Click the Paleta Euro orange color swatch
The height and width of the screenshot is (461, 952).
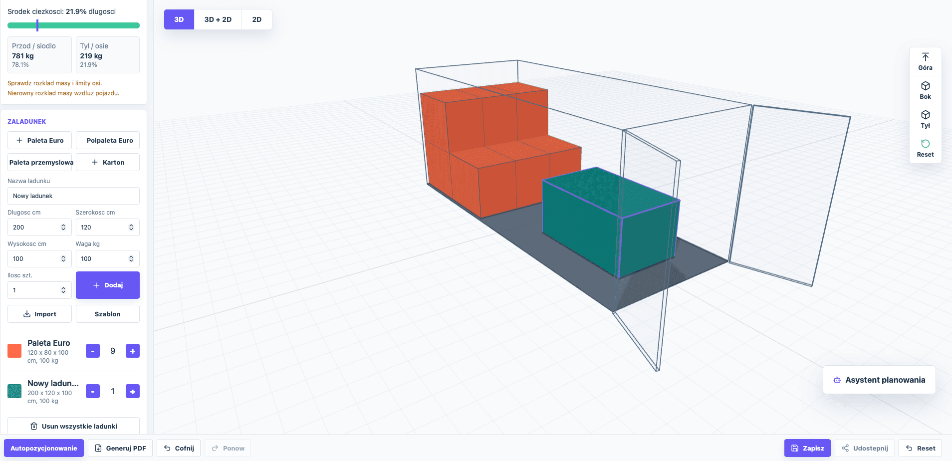tap(14, 351)
